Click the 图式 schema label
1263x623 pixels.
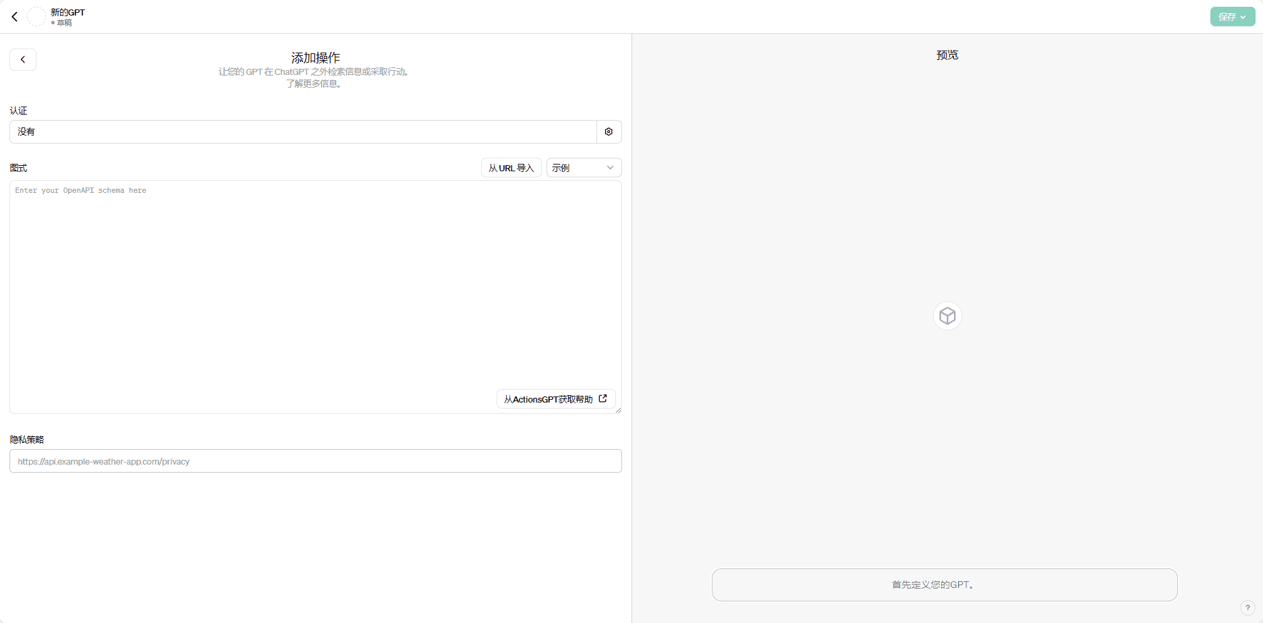pyautogui.click(x=18, y=168)
